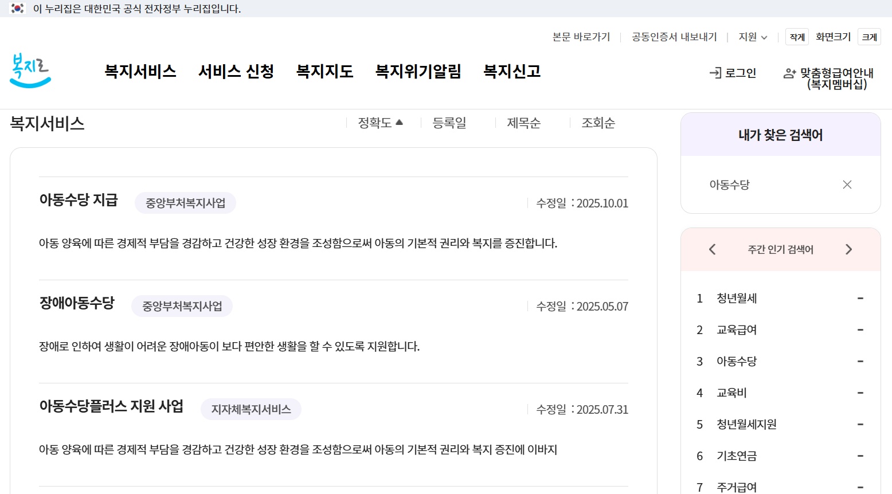This screenshot has height=494, width=892.
Task: Show next 주간 인기 검색어 page
Action: tap(849, 249)
